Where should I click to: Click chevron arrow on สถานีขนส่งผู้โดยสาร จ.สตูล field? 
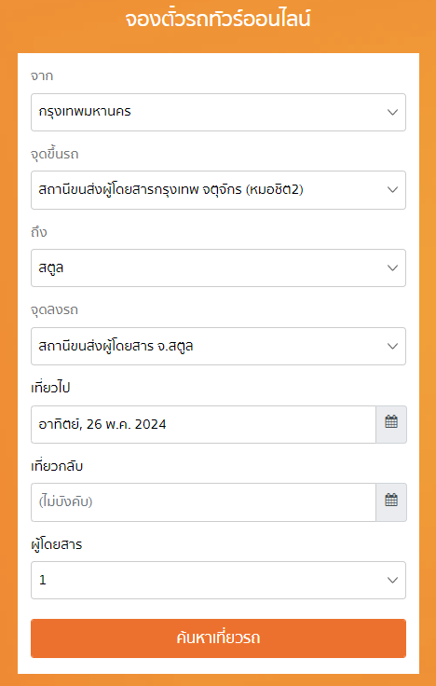tap(392, 346)
